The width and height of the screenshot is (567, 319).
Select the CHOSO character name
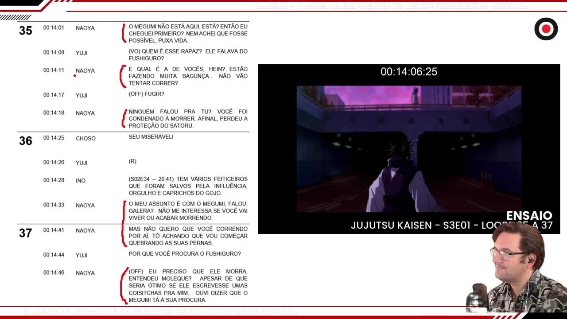pos(85,138)
